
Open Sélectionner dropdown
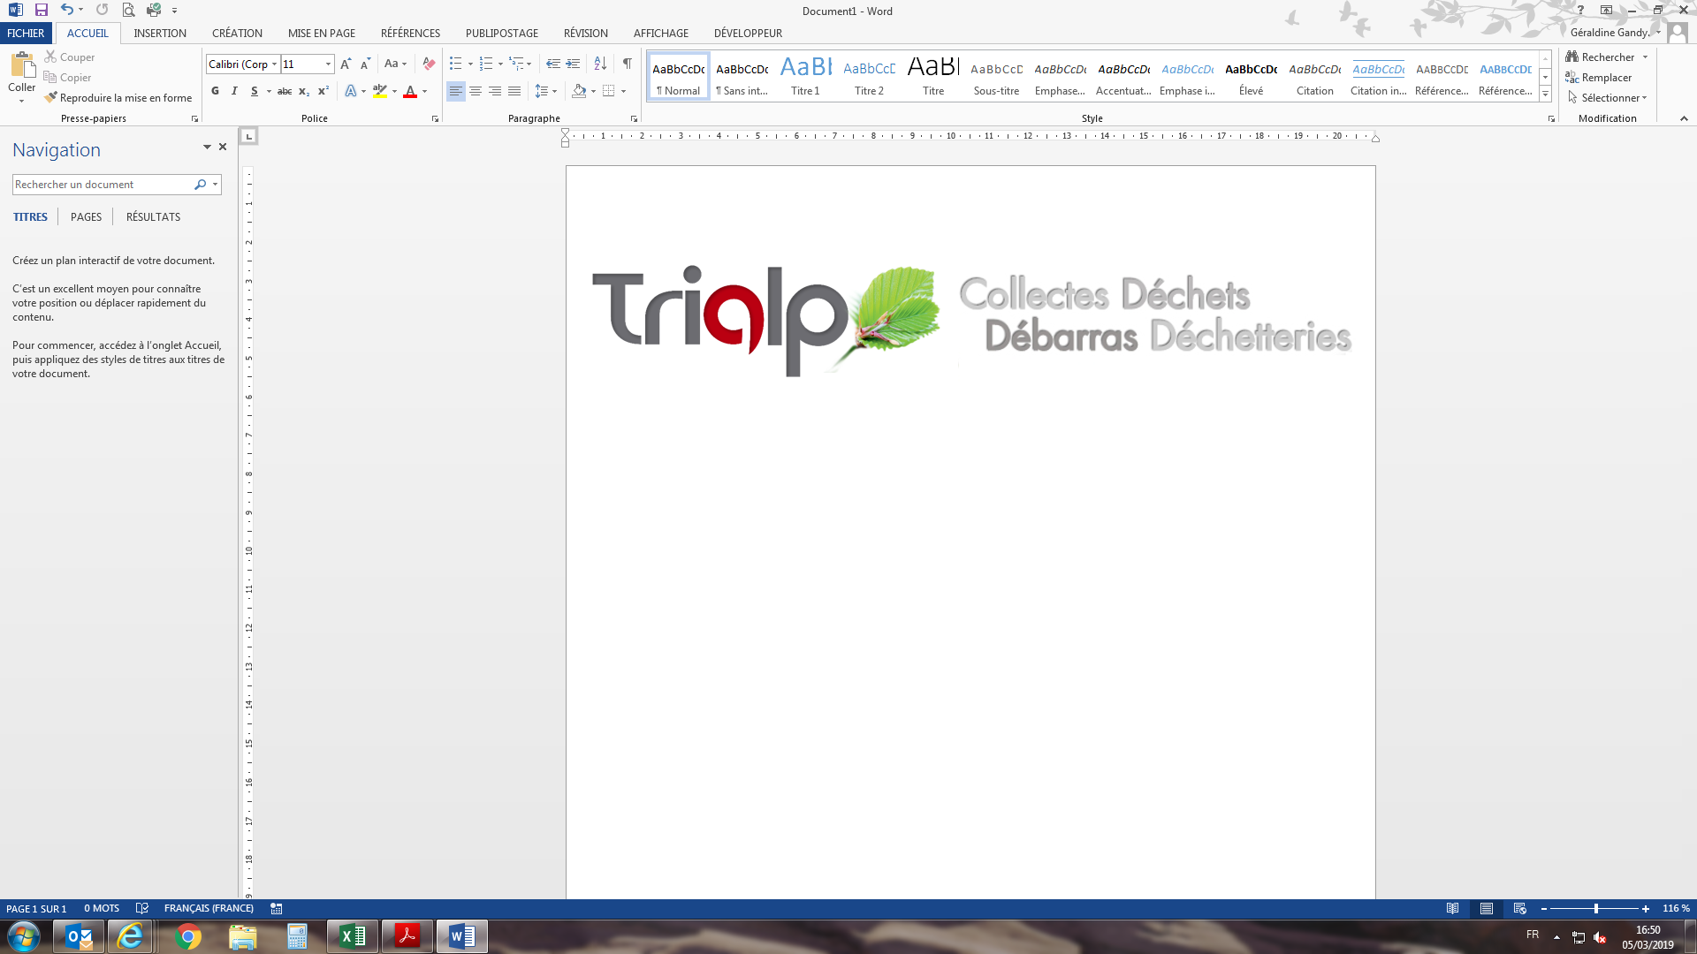pyautogui.click(x=1608, y=98)
